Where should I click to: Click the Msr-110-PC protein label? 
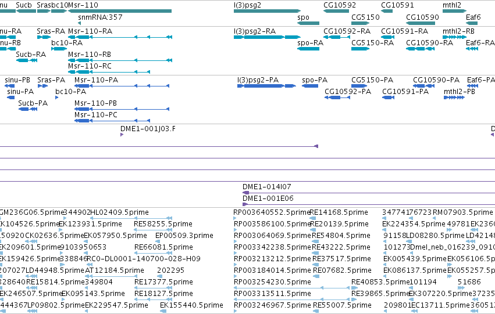tap(96, 115)
